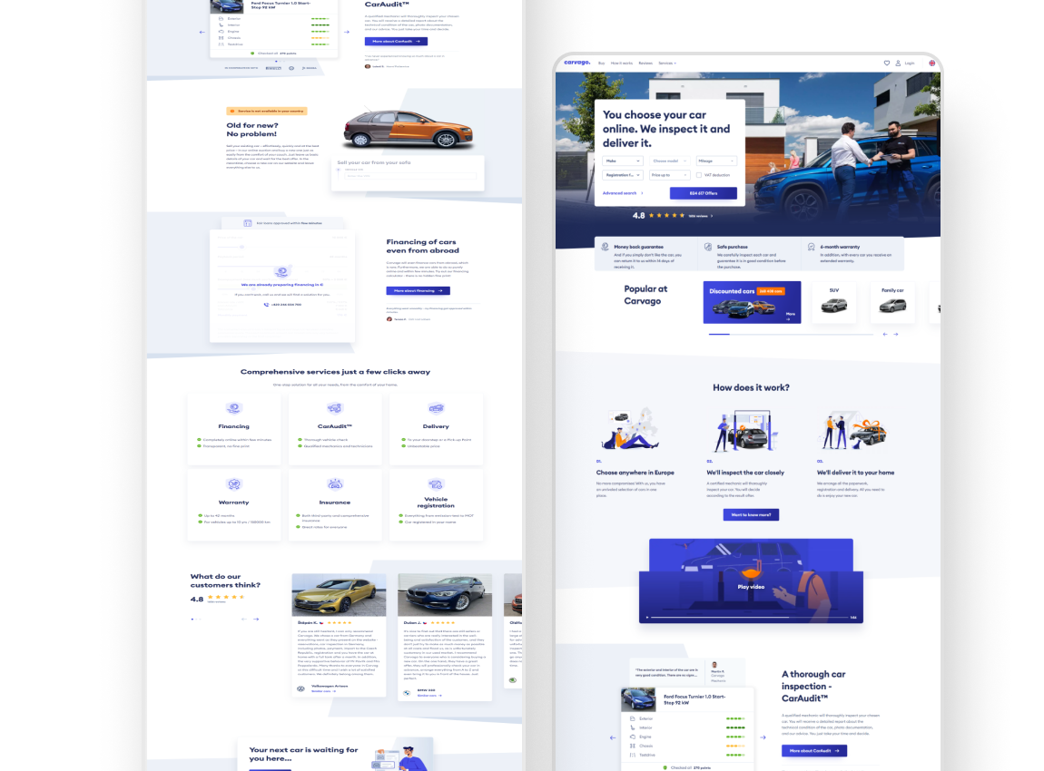Click Similar cars under Volkswagen Arteon

(x=323, y=691)
